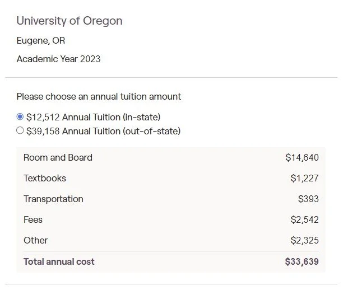The width and height of the screenshot is (348, 290).
Task: Select the out-of-state tuition radio button
Action: pos(20,131)
